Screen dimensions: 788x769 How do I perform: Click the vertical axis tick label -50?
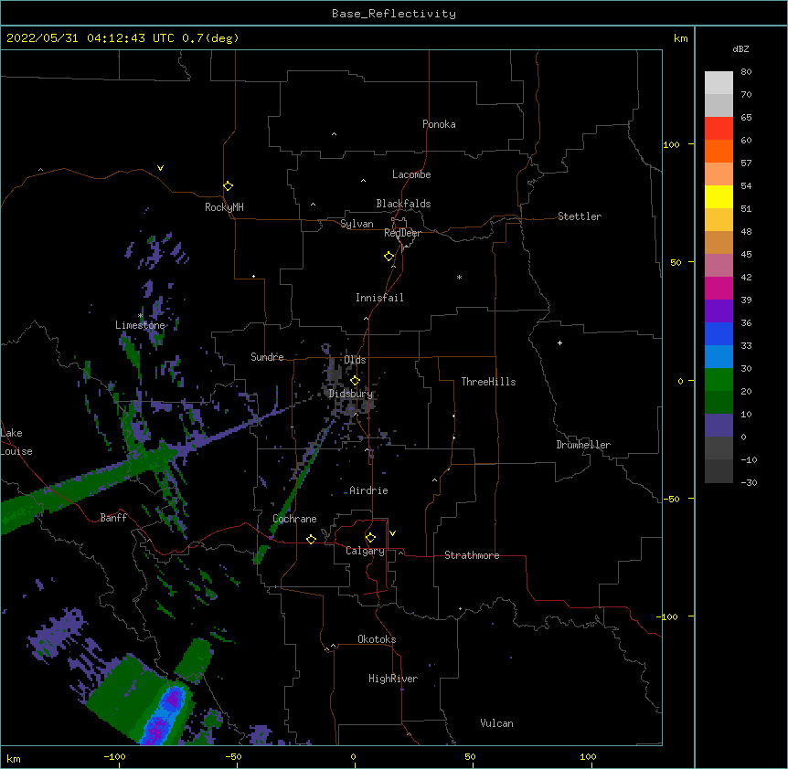click(x=671, y=499)
